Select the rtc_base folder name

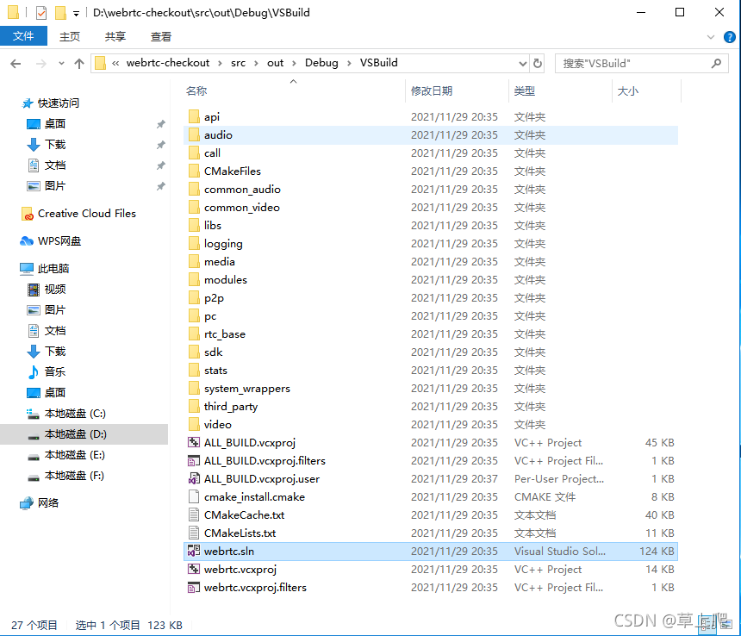coord(225,334)
